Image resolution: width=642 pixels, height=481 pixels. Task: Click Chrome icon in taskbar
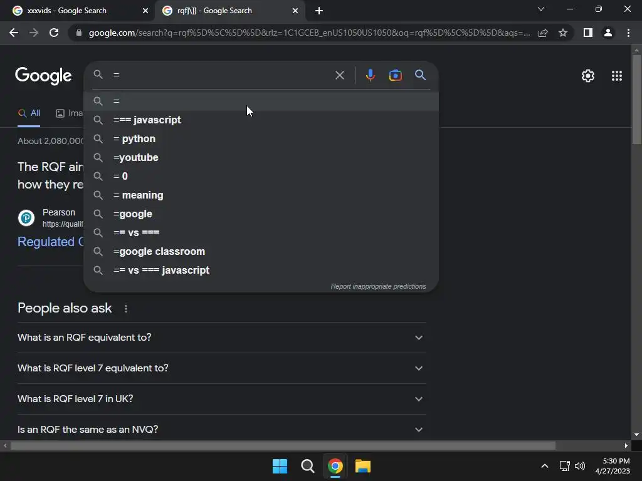pos(335,466)
